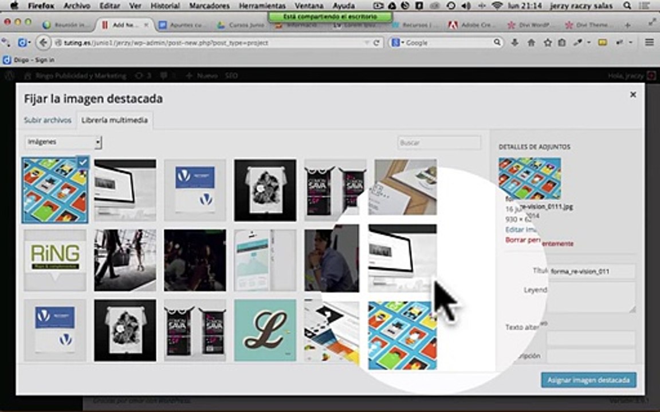Click the Título field with 'forma_re-vision_011'
The image size is (660, 412).
[x=591, y=272]
